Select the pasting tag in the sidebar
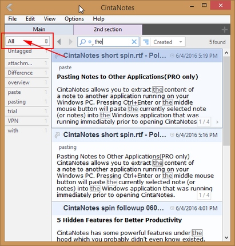Screen dimensions: 235x246 27,102
